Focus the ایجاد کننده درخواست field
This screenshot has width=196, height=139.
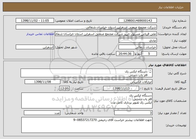[x=106, y=34]
